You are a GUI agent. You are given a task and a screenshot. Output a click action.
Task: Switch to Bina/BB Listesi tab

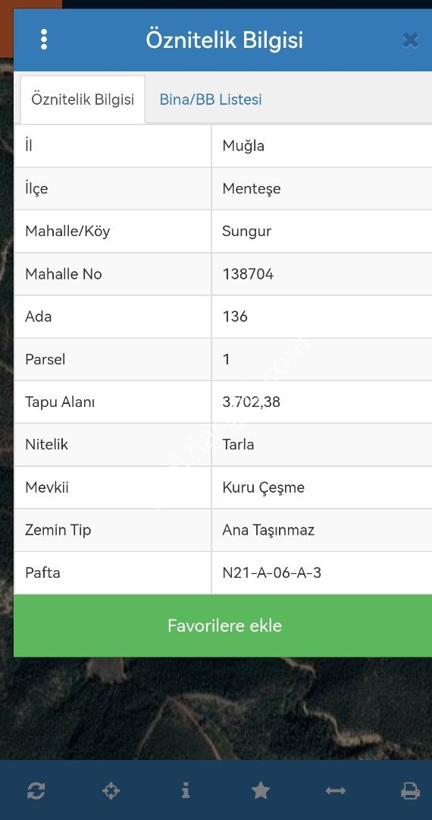(x=211, y=99)
